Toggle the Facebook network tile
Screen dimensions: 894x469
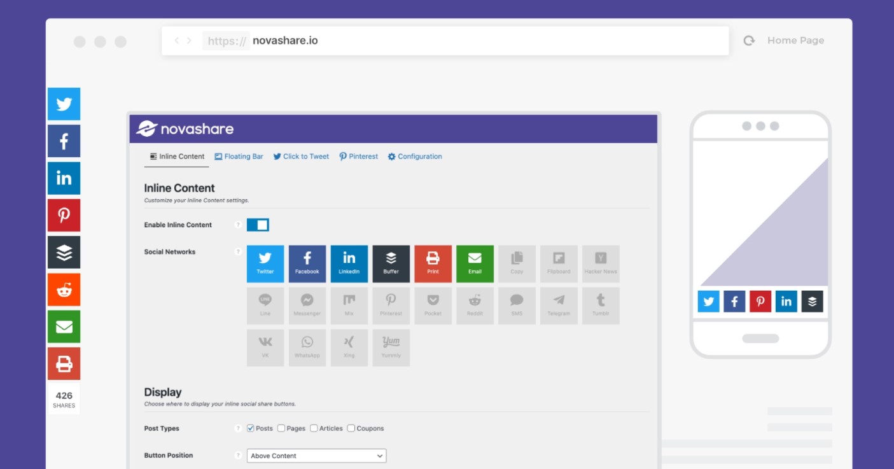307,263
